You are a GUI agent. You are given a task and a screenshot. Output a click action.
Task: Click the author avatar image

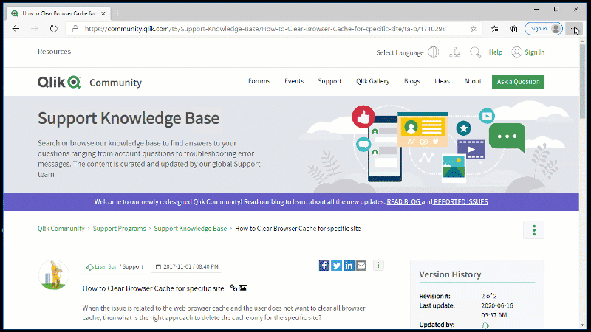53,274
